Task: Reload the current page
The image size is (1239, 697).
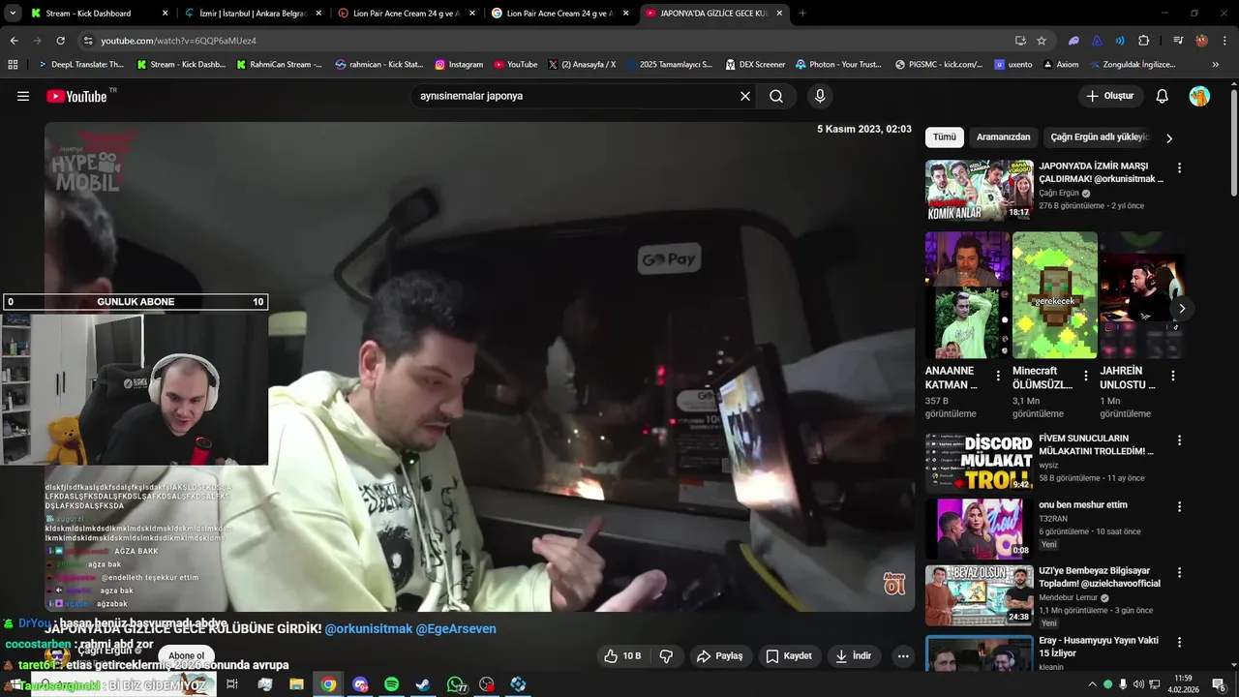Action: pos(60,41)
